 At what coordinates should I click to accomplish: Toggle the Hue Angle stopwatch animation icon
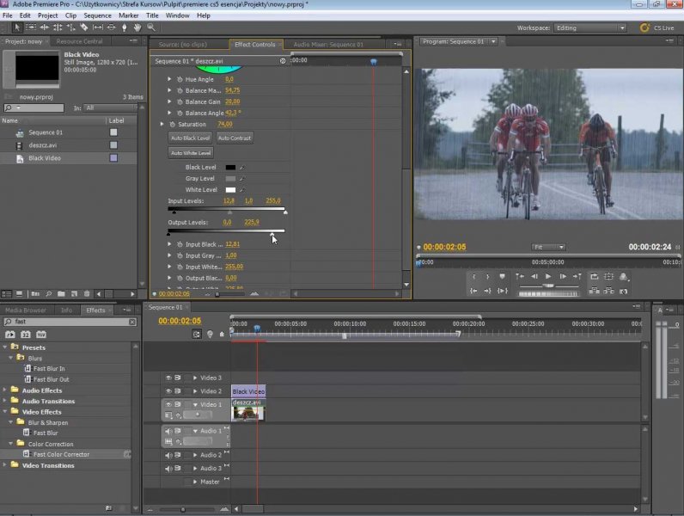click(x=180, y=79)
